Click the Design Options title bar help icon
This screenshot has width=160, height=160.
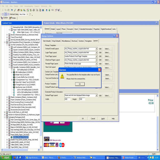point(114,36)
